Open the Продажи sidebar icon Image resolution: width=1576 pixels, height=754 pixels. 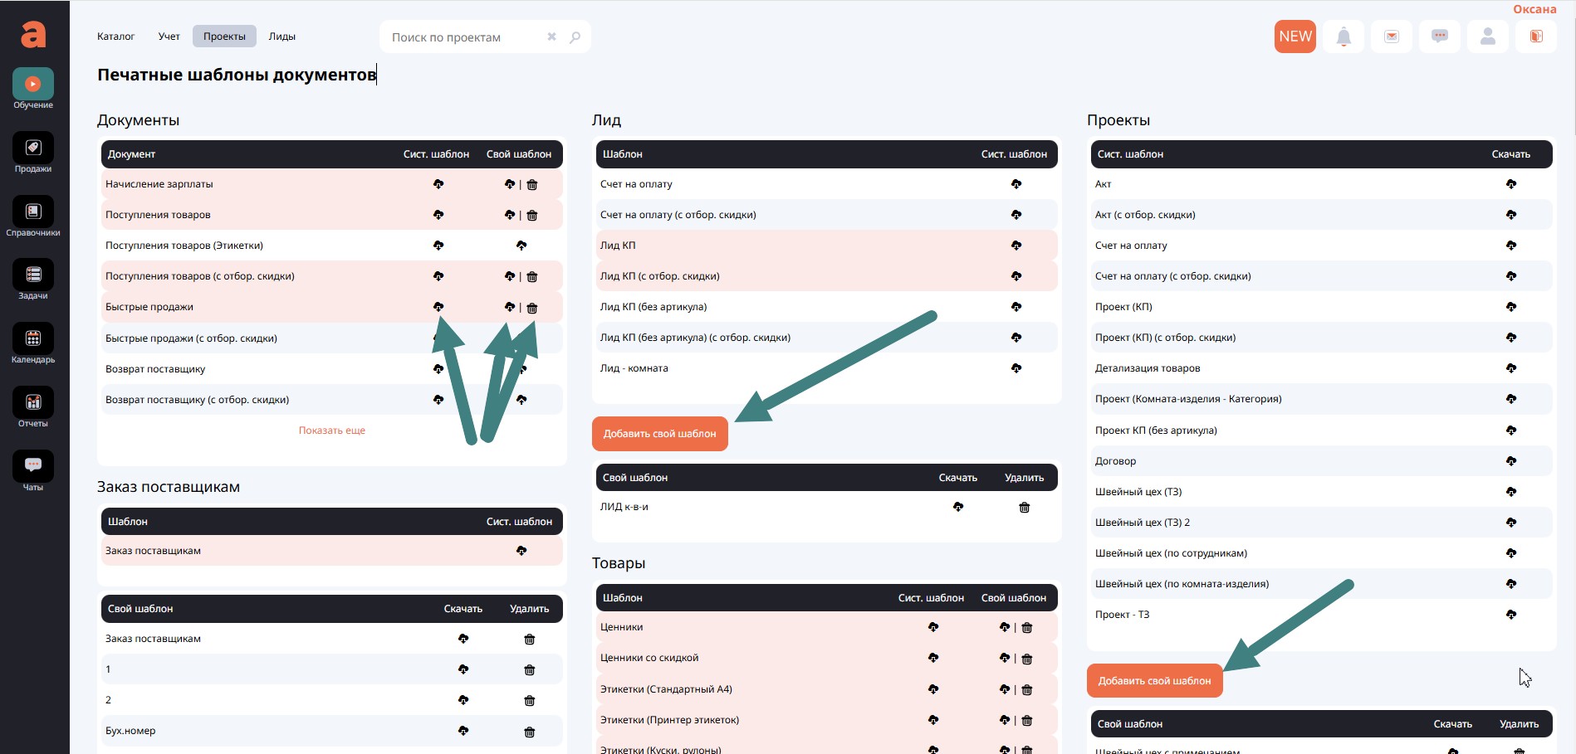pyautogui.click(x=33, y=148)
